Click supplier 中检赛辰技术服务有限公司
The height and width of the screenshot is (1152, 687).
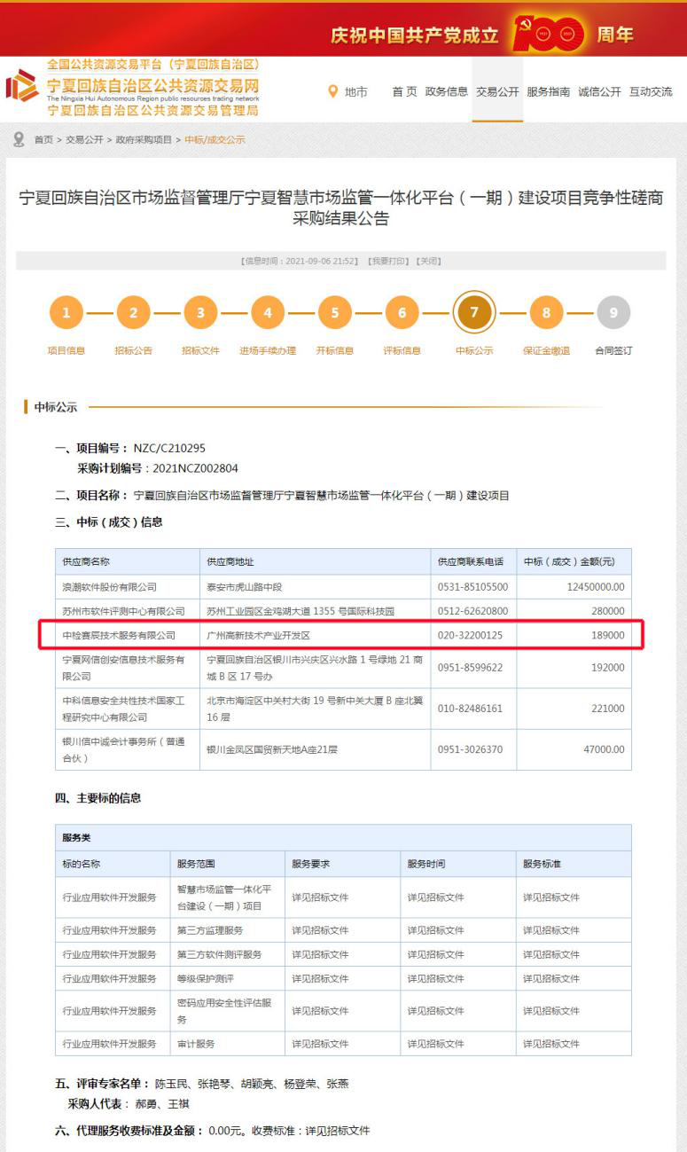pyautogui.click(x=120, y=636)
